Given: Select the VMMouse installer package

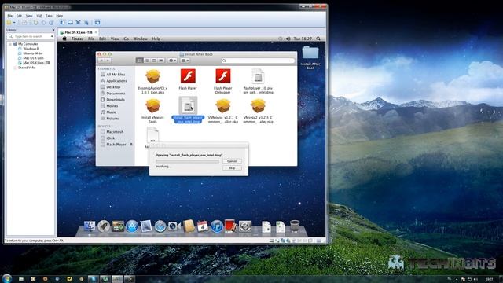Looking at the screenshot, I should (223, 106).
